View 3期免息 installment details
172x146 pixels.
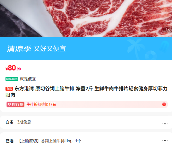pyautogui.click(x=24, y=122)
